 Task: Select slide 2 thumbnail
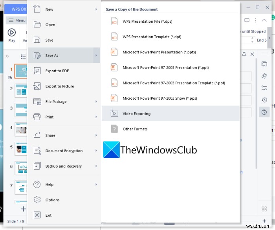(x=21, y=91)
